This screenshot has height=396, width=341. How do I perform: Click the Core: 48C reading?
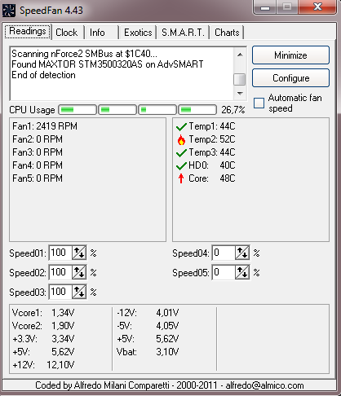point(212,178)
